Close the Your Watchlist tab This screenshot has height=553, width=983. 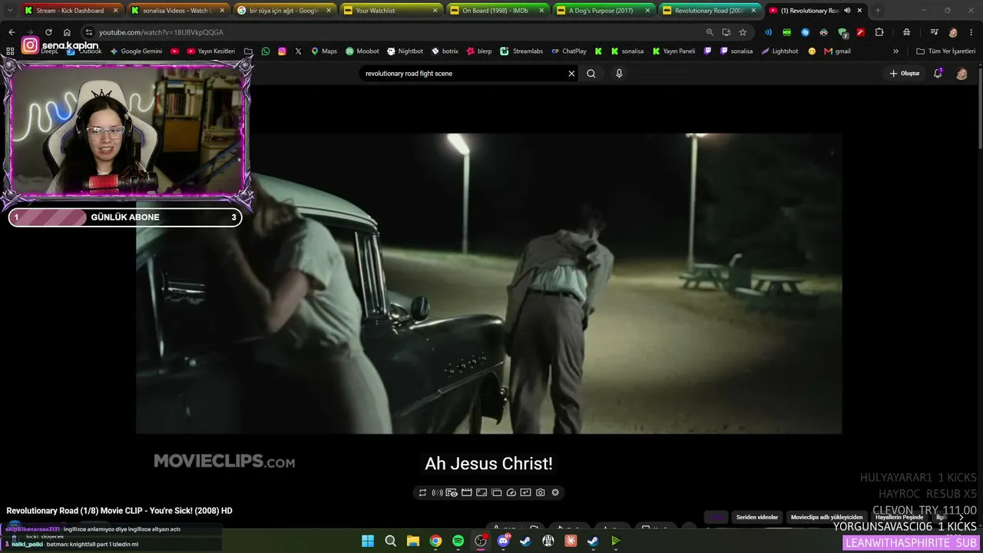coord(434,11)
